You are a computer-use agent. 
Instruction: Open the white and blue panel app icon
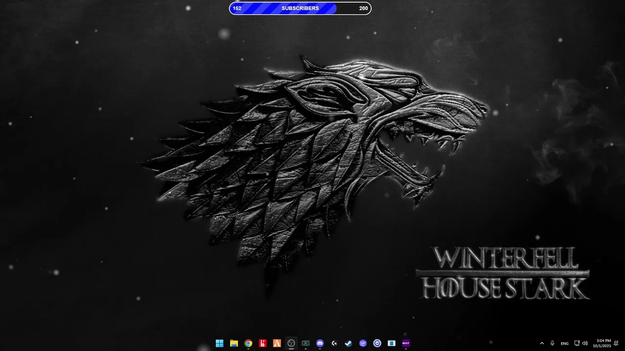[x=392, y=343]
